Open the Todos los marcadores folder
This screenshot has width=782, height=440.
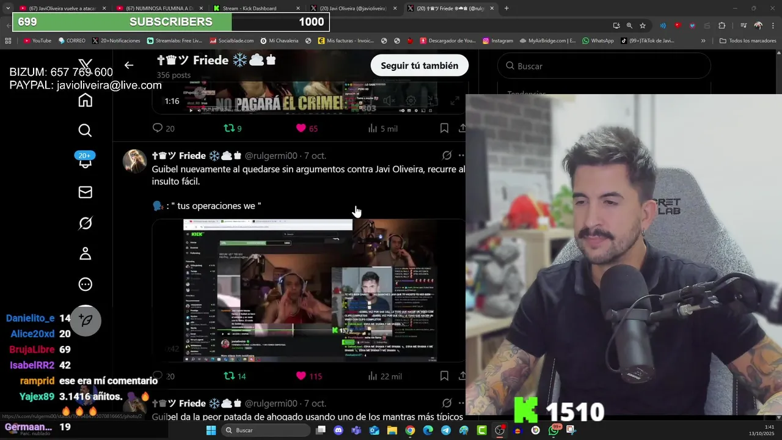coord(748,41)
